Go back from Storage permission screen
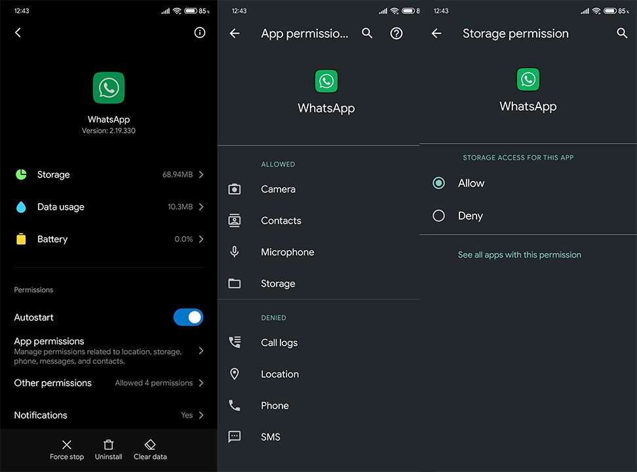637x472 pixels. tap(436, 33)
